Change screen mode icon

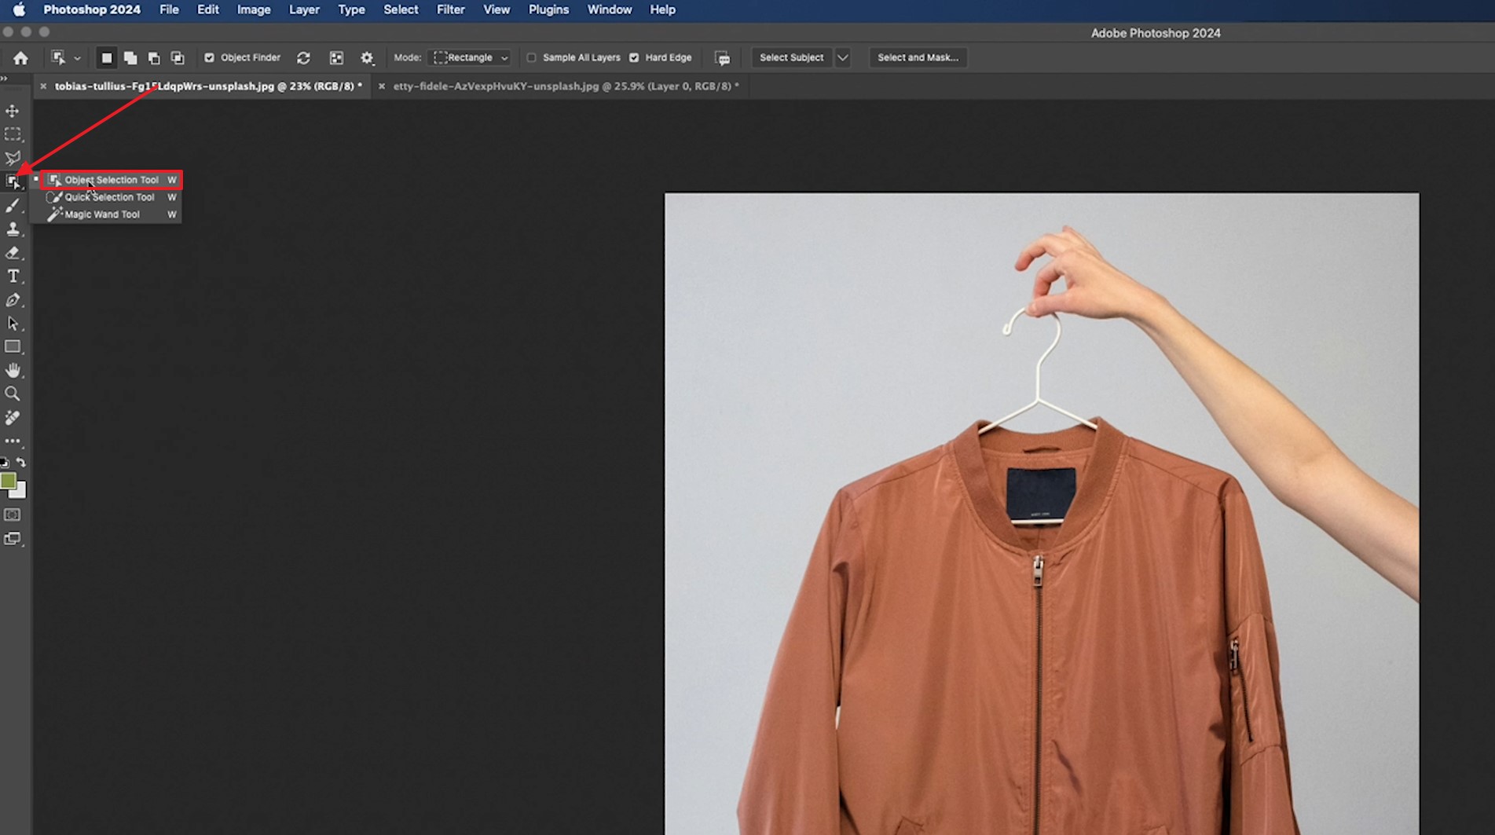pyautogui.click(x=13, y=539)
